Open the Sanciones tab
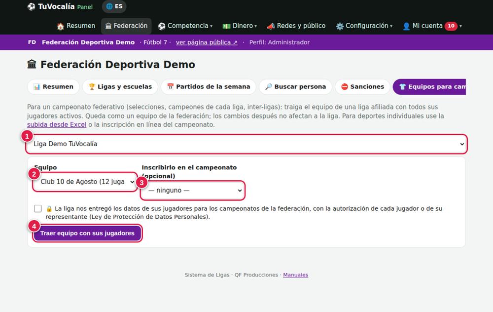 (x=362, y=86)
